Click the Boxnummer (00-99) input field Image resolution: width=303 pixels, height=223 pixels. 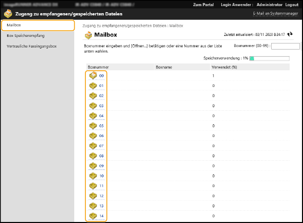click(285, 46)
